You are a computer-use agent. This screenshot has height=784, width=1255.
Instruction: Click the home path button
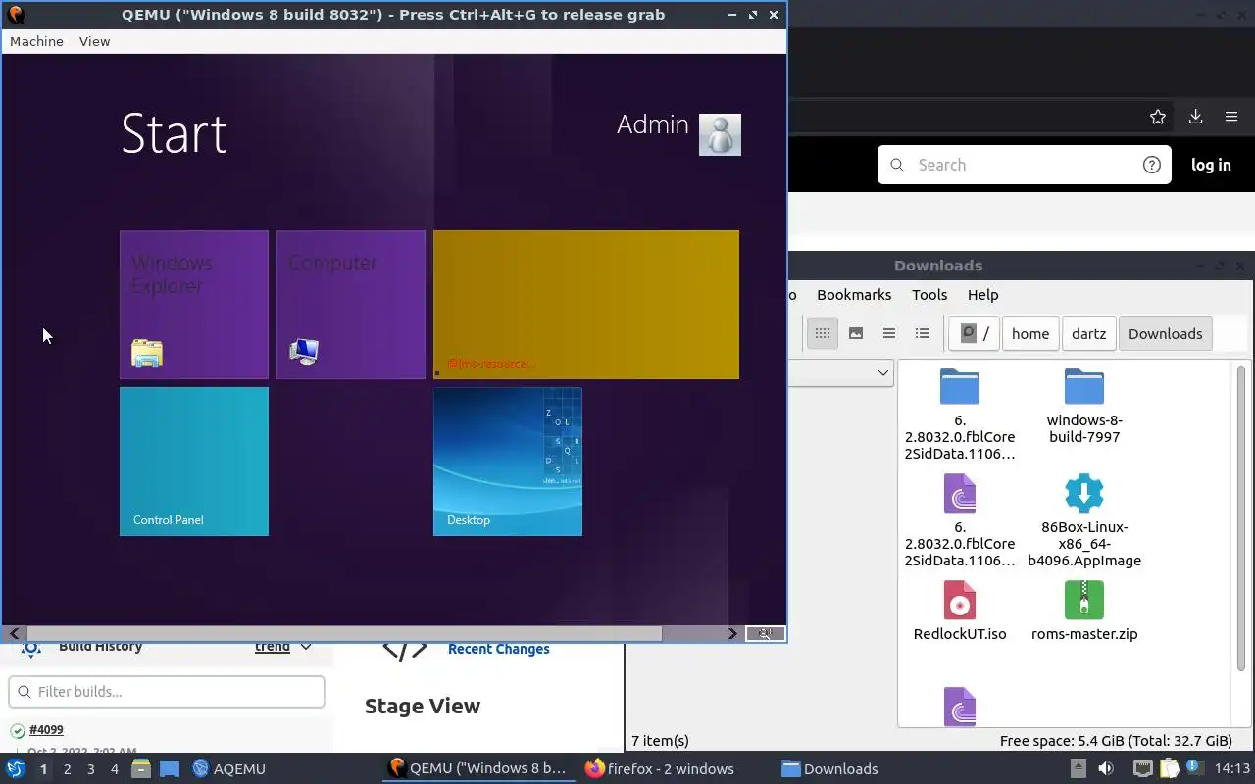pos(1030,333)
